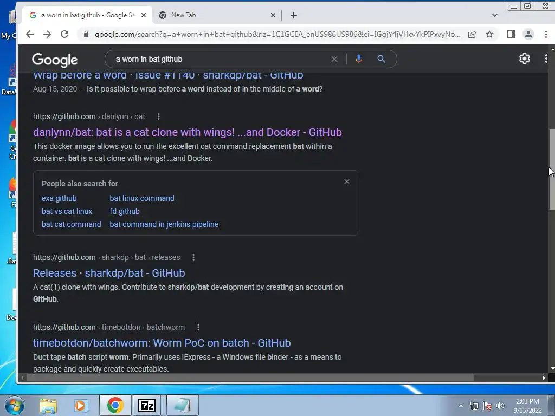Viewport: 555px width, 416px height.
Task: Open 'Wrap before a word' sharkdp/bat issue link
Action: pyautogui.click(x=168, y=75)
